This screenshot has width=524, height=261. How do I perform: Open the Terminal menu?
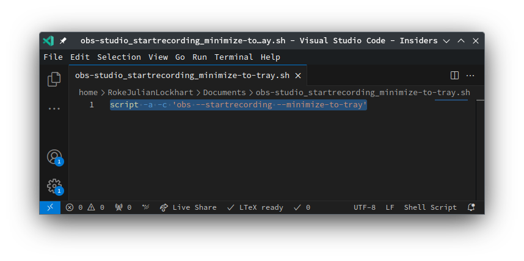click(x=233, y=57)
